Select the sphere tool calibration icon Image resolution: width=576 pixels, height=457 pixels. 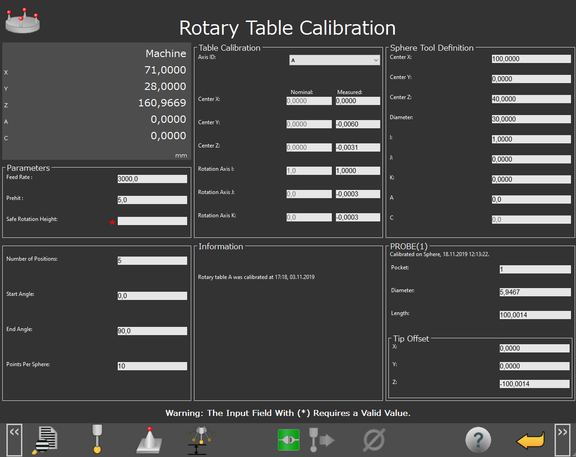coord(149,440)
